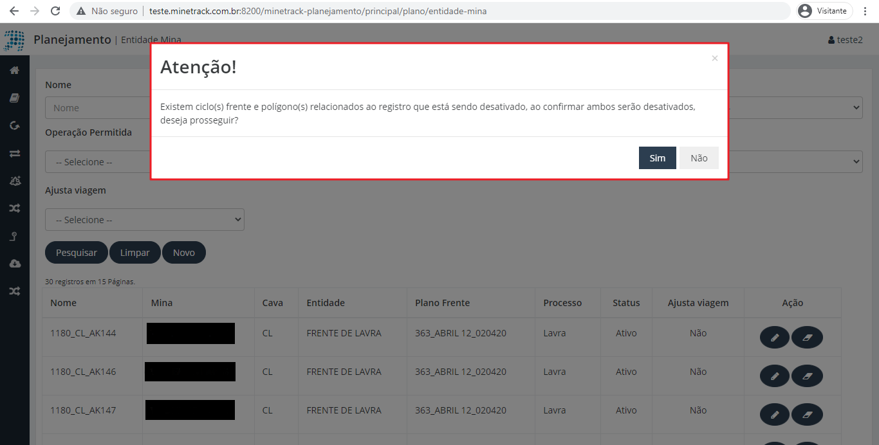Click the Novo button
Viewport: 879px width, 445px height.
click(184, 253)
